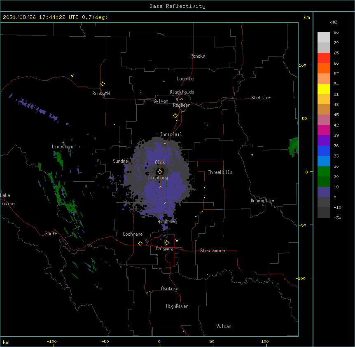Click the yellow diamond marker above Calgary label

coord(167,243)
